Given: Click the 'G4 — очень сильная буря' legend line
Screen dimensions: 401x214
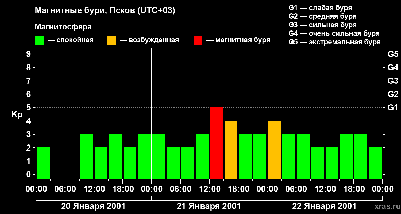Looking at the screenshot, I should point(334,33).
